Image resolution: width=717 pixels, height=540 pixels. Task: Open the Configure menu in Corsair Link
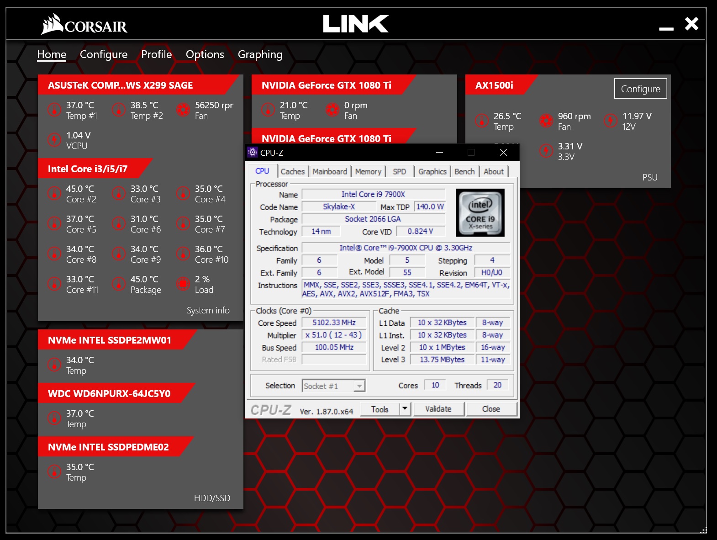click(104, 54)
